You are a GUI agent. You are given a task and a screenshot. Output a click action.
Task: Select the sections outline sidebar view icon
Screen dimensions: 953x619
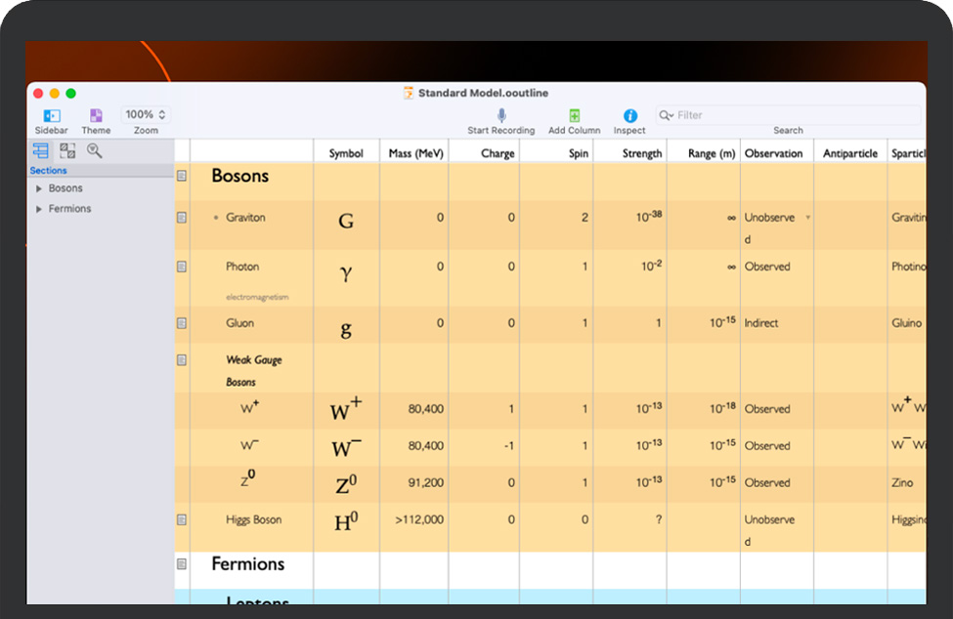40,150
